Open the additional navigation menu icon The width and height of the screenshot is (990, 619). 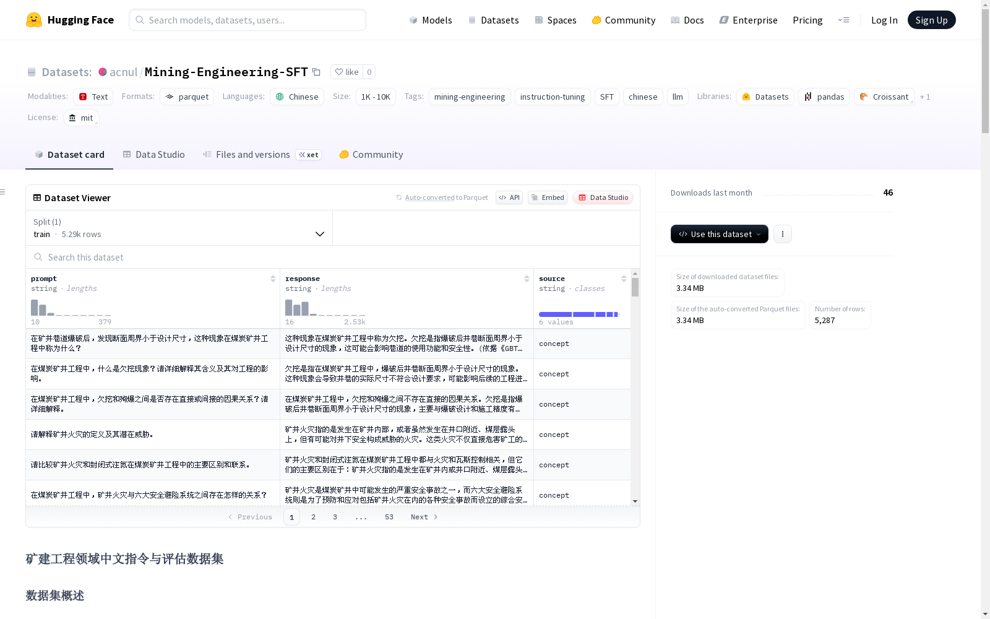click(x=843, y=20)
